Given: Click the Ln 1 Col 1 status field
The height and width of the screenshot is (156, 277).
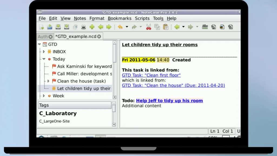Looking at the screenshot, I should click(222, 131).
